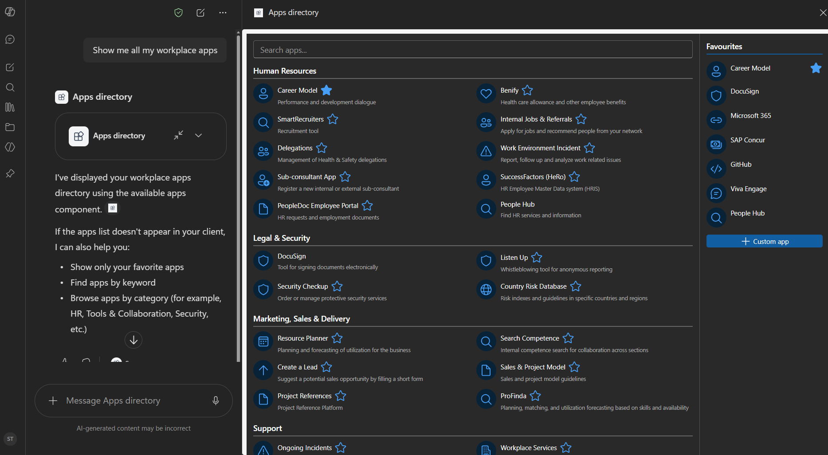Click the edit note icon in chat header

tap(200, 13)
